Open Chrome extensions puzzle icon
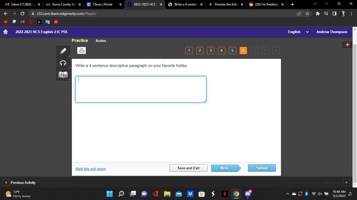This screenshot has width=357, height=200. (318, 14)
